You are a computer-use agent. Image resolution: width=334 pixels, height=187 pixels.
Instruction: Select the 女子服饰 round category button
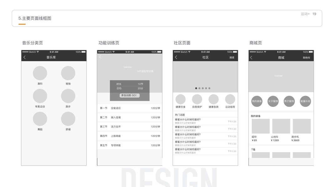[273, 101]
